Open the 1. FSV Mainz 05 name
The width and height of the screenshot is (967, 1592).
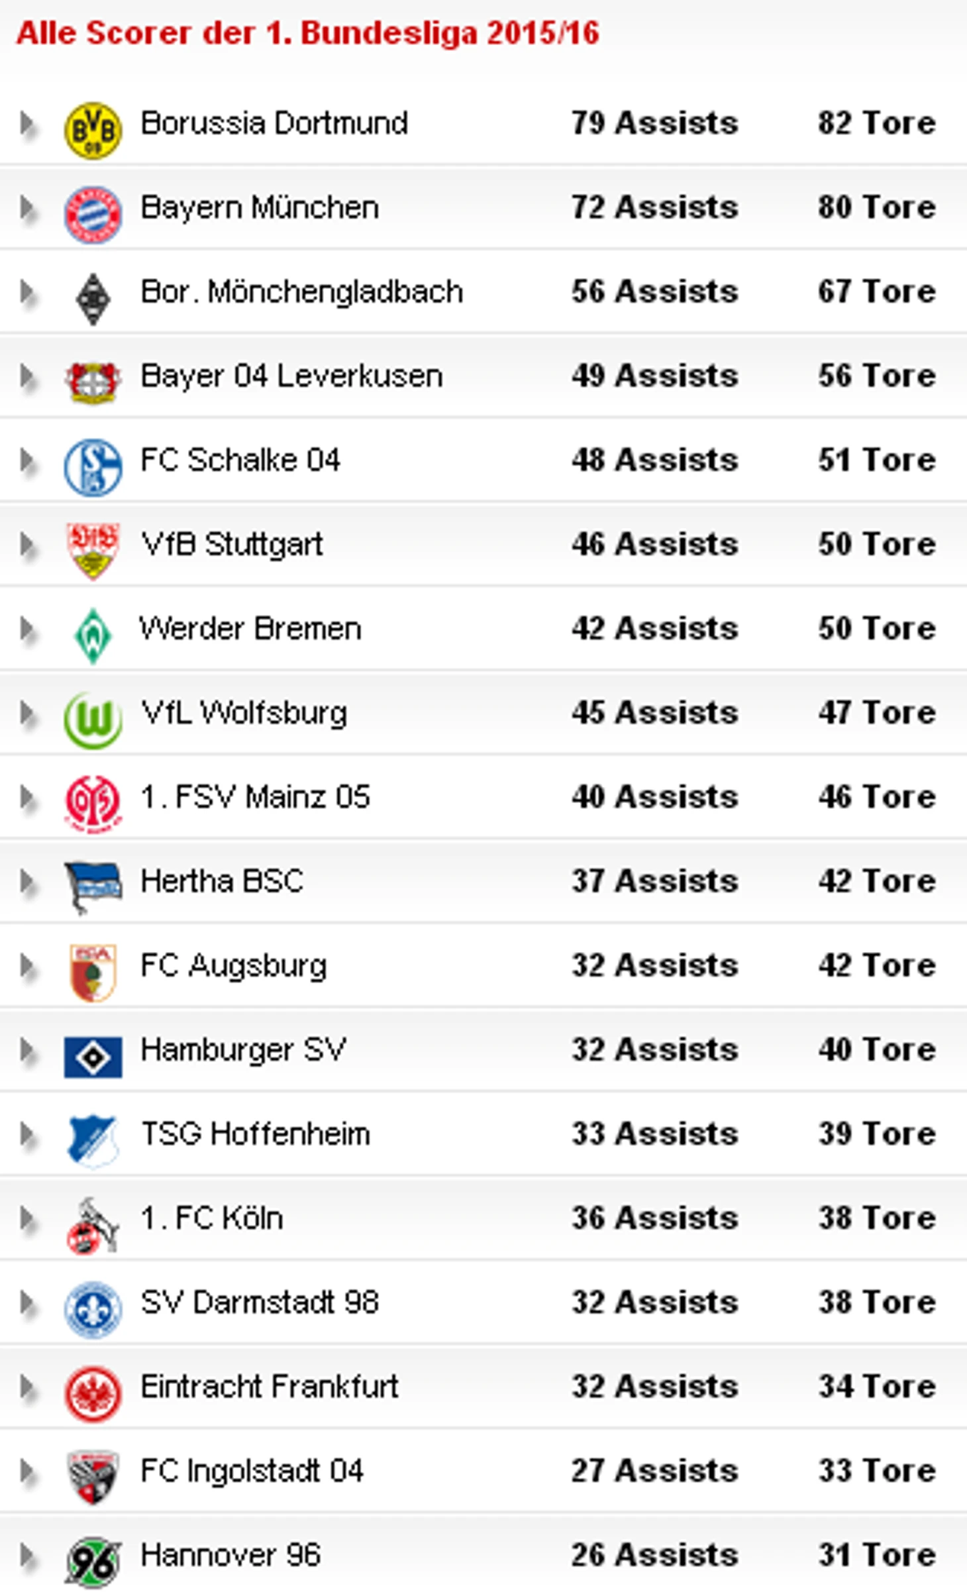tap(255, 797)
